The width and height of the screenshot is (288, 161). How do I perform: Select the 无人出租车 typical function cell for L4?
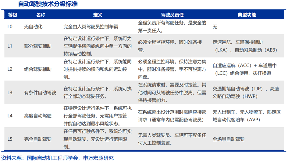[246, 116]
